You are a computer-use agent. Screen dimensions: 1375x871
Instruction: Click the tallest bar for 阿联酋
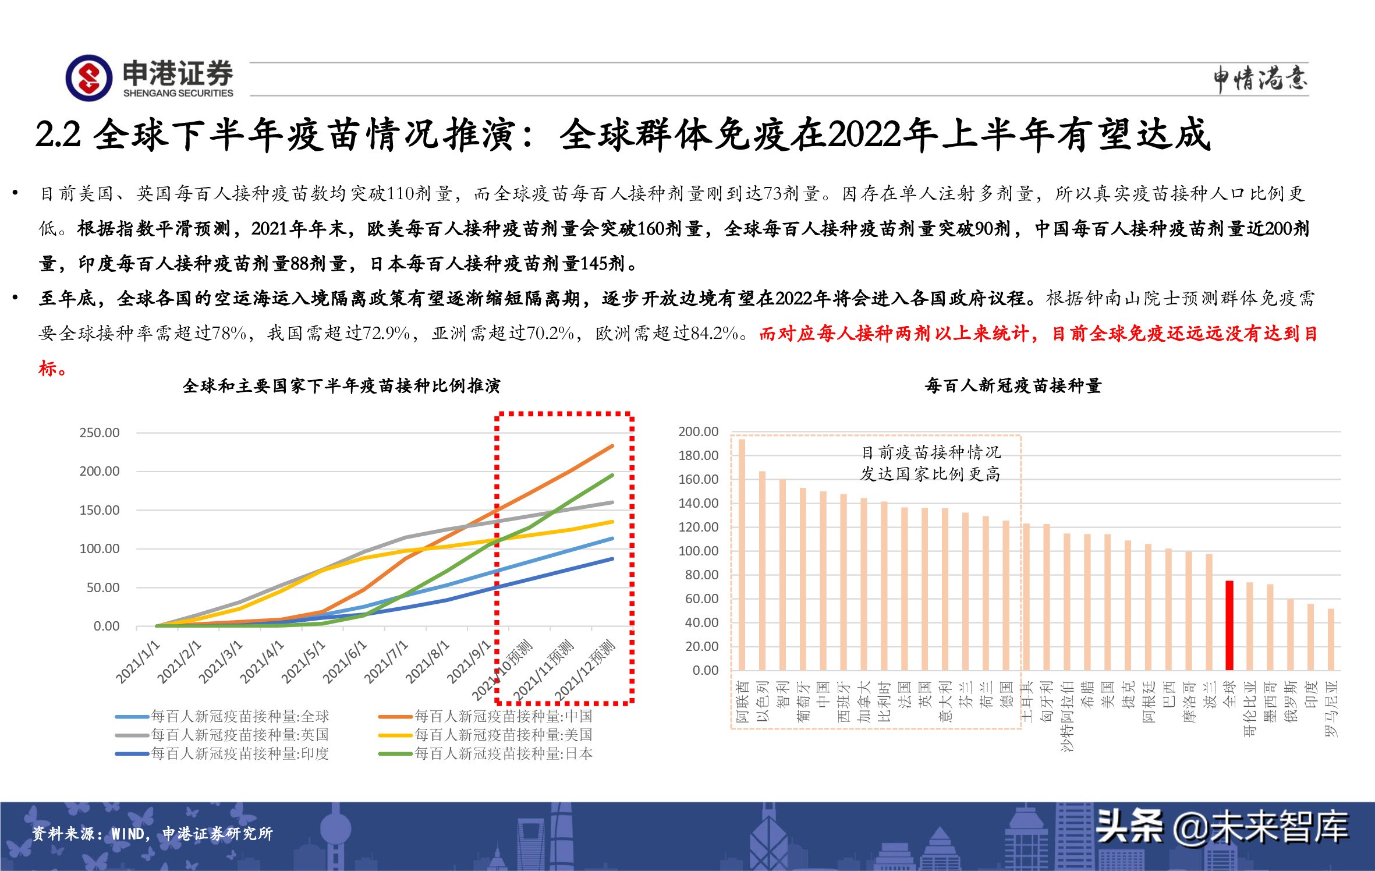(x=742, y=555)
